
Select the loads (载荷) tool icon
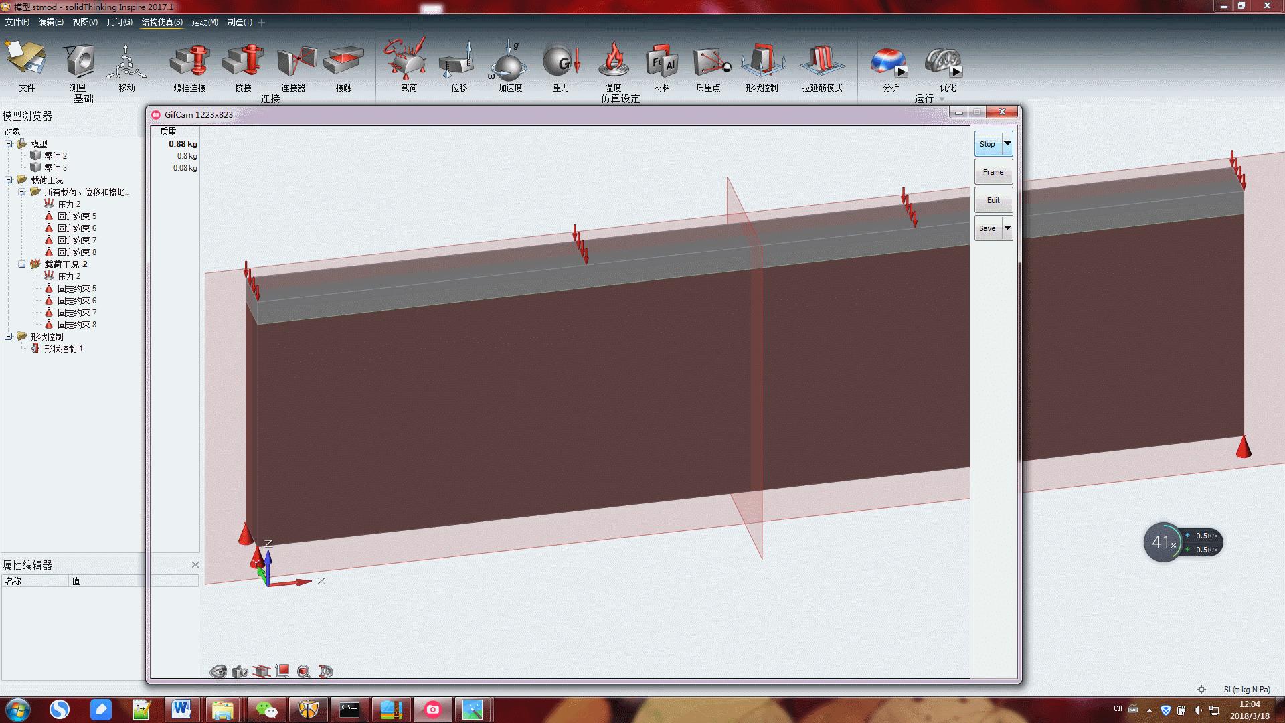coord(408,62)
